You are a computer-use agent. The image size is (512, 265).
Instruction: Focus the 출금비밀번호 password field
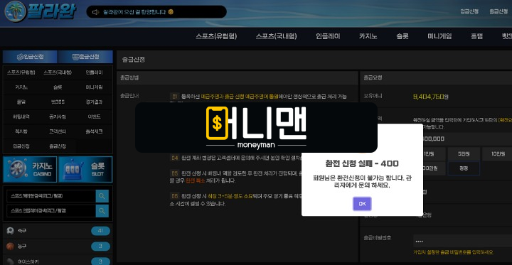(462, 241)
